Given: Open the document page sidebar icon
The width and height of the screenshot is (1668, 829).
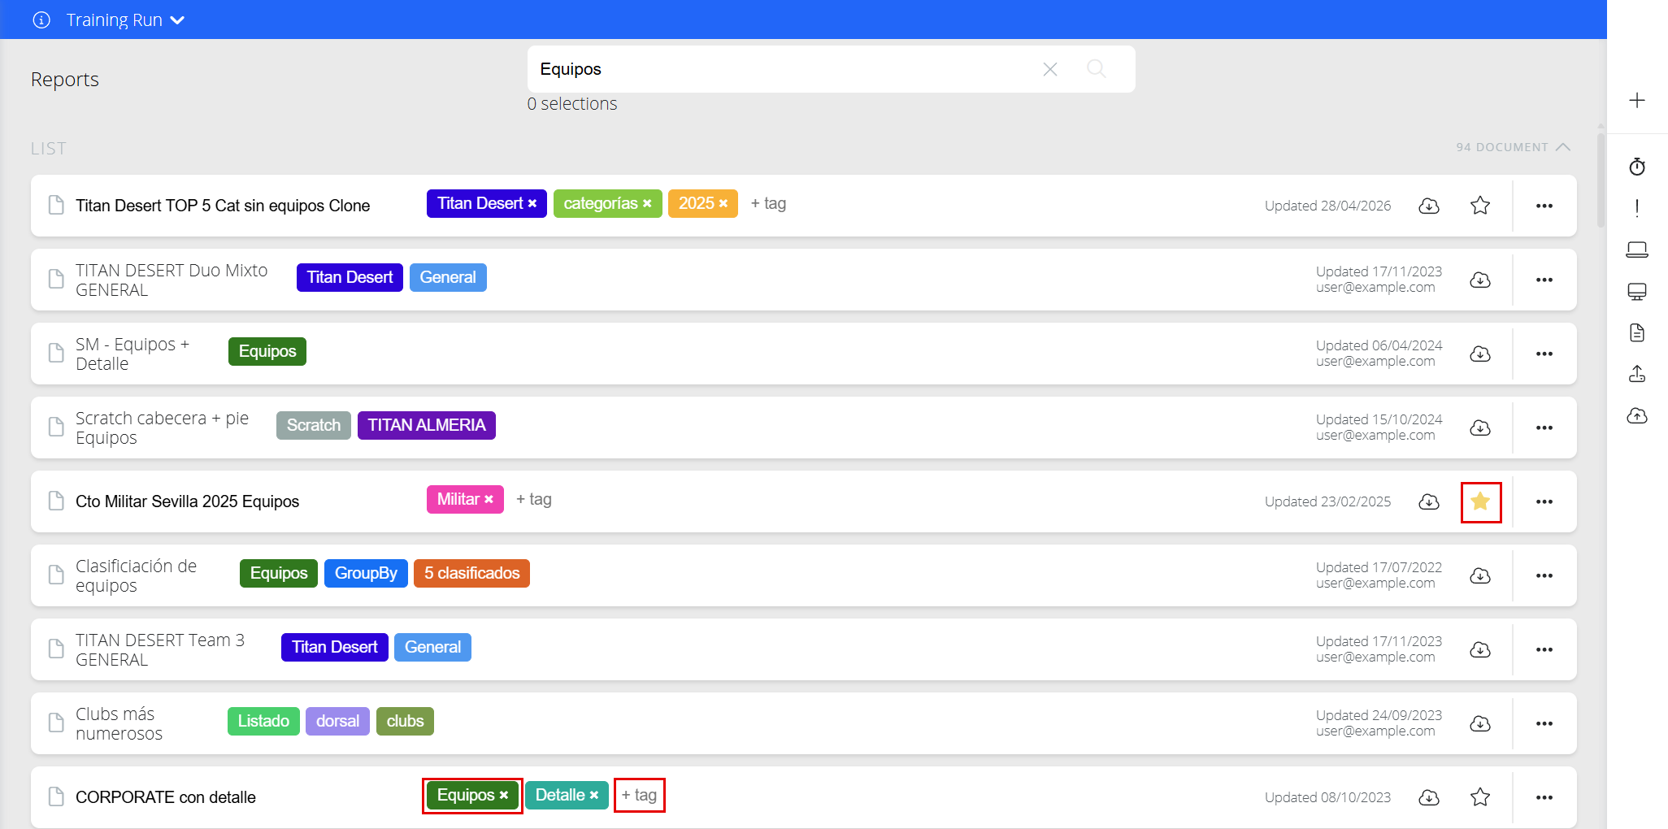Looking at the screenshot, I should 1637,332.
